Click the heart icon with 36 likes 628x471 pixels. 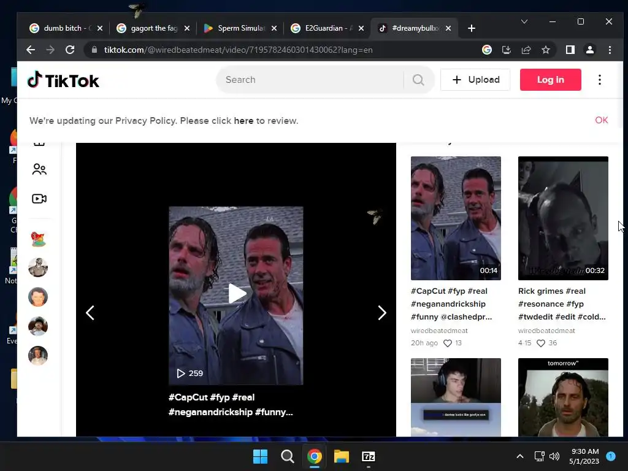pyautogui.click(x=541, y=343)
